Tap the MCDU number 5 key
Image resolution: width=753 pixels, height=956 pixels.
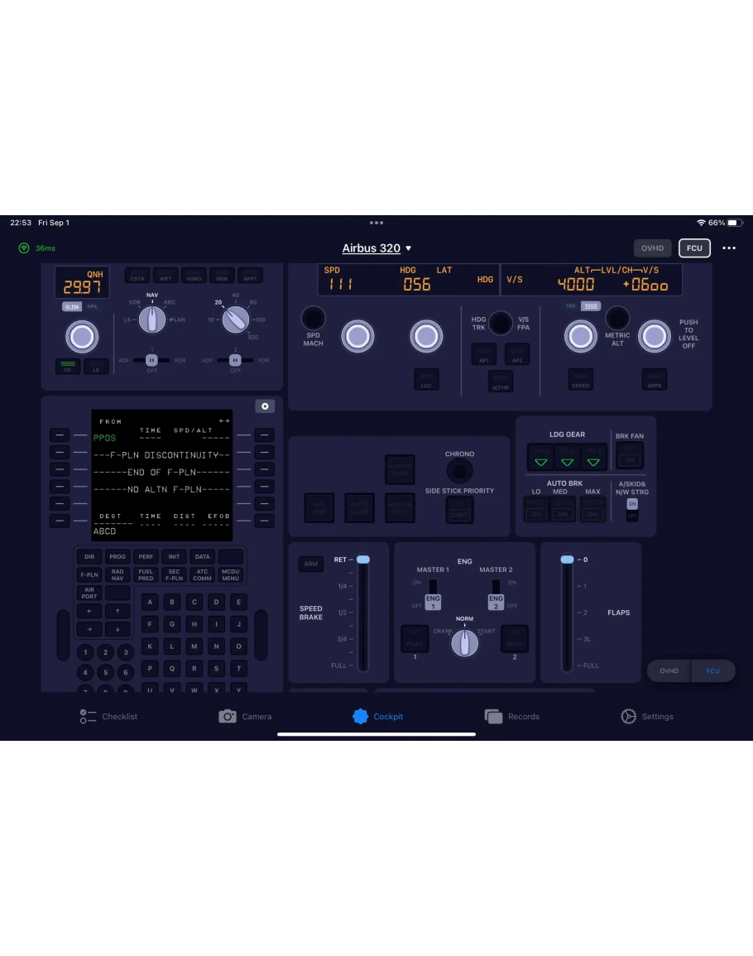tap(105, 672)
